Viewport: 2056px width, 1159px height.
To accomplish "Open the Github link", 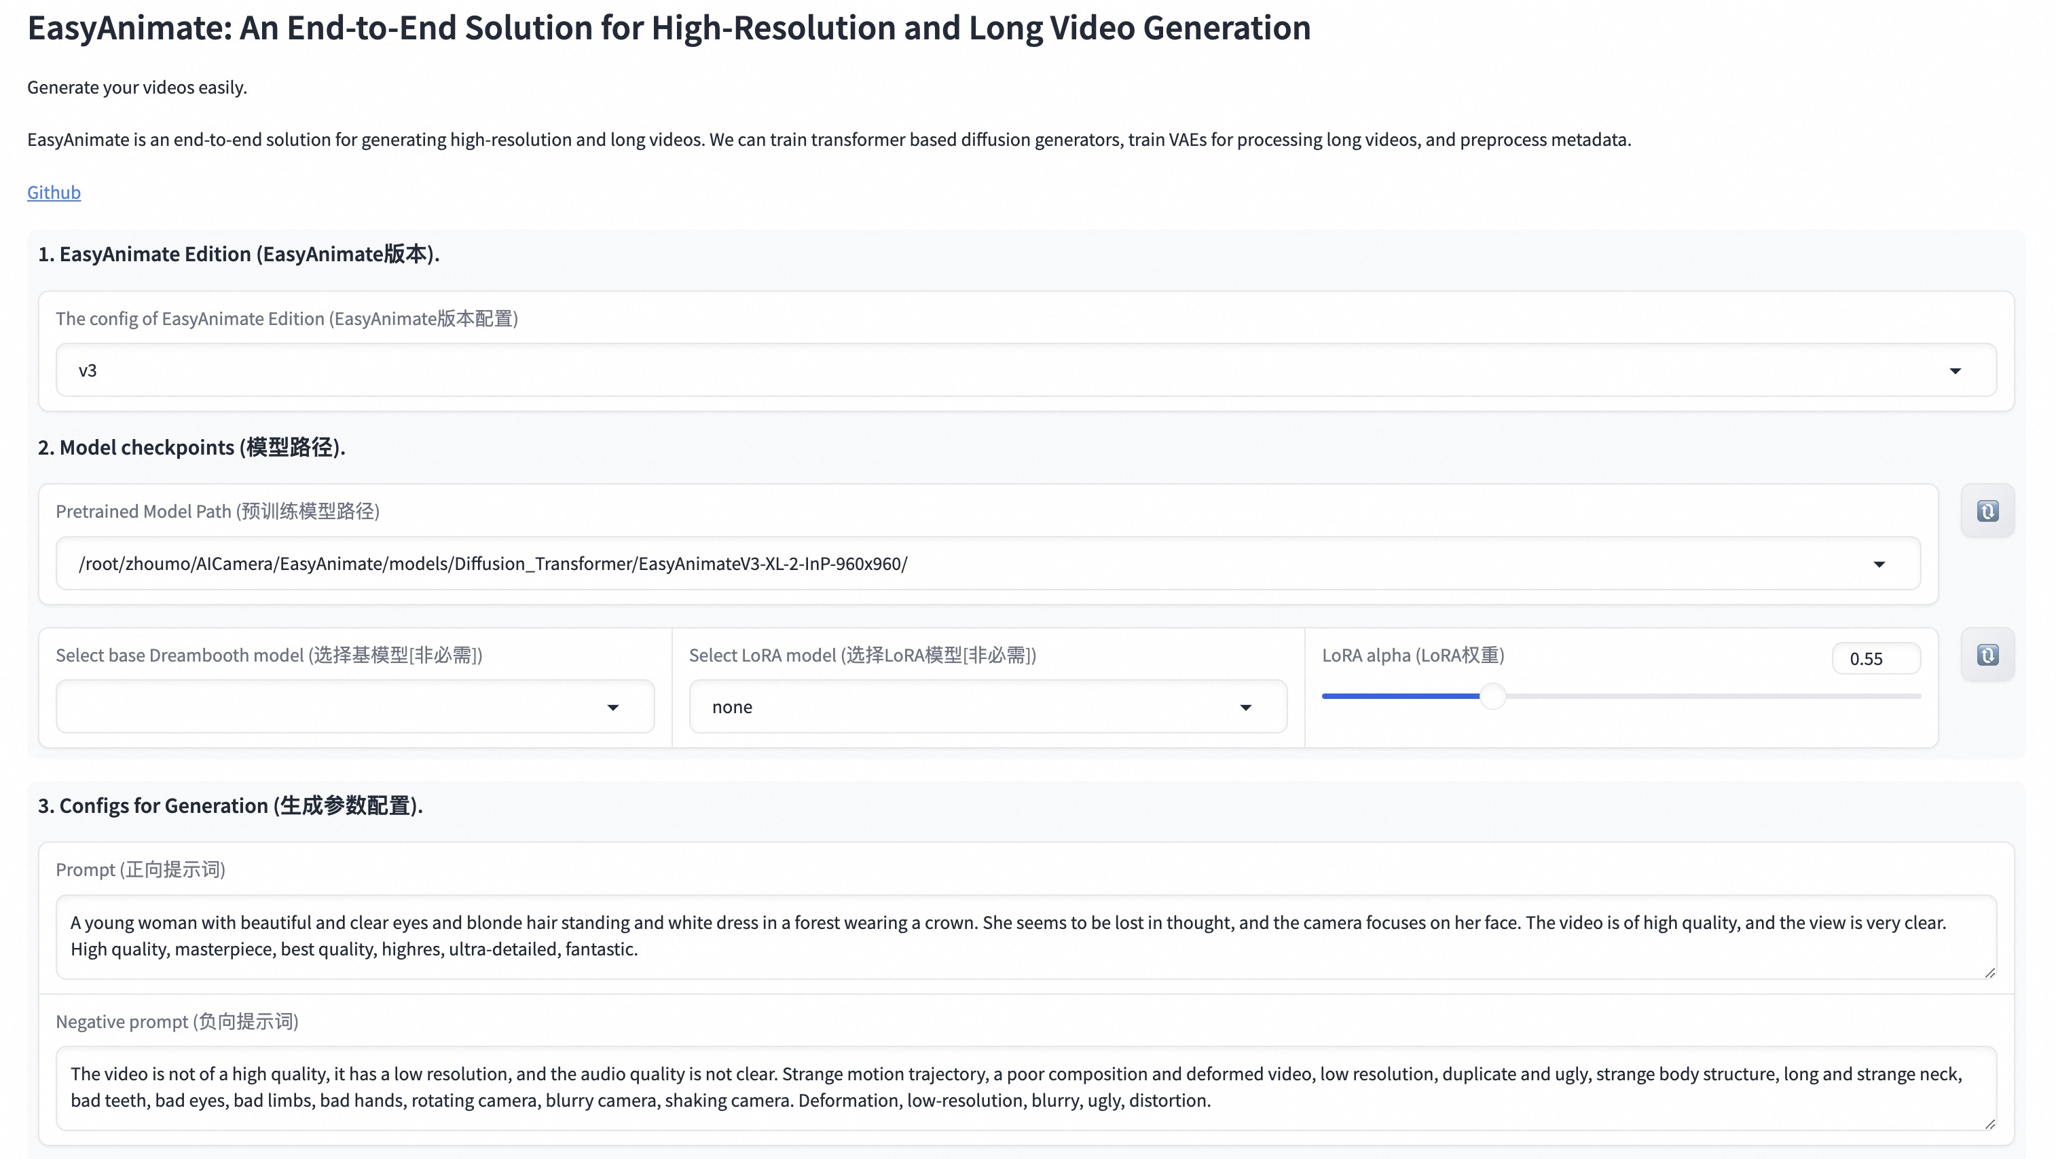I will tap(54, 192).
